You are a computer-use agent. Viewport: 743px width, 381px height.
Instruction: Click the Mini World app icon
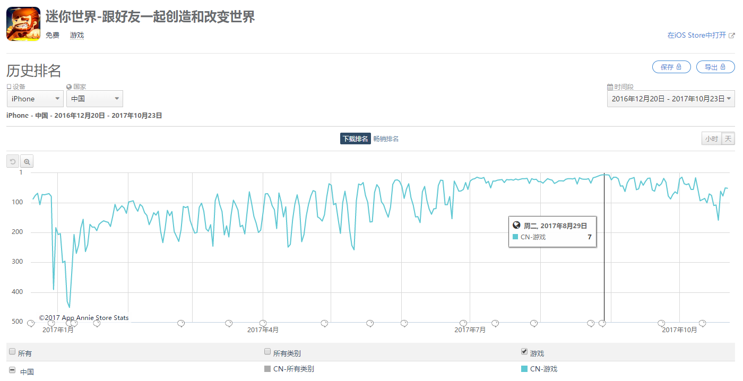pyautogui.click(x=23, y=24)
